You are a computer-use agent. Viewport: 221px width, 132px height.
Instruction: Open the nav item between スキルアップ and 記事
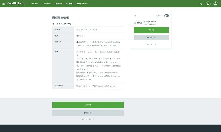click(x=59, y=4)
